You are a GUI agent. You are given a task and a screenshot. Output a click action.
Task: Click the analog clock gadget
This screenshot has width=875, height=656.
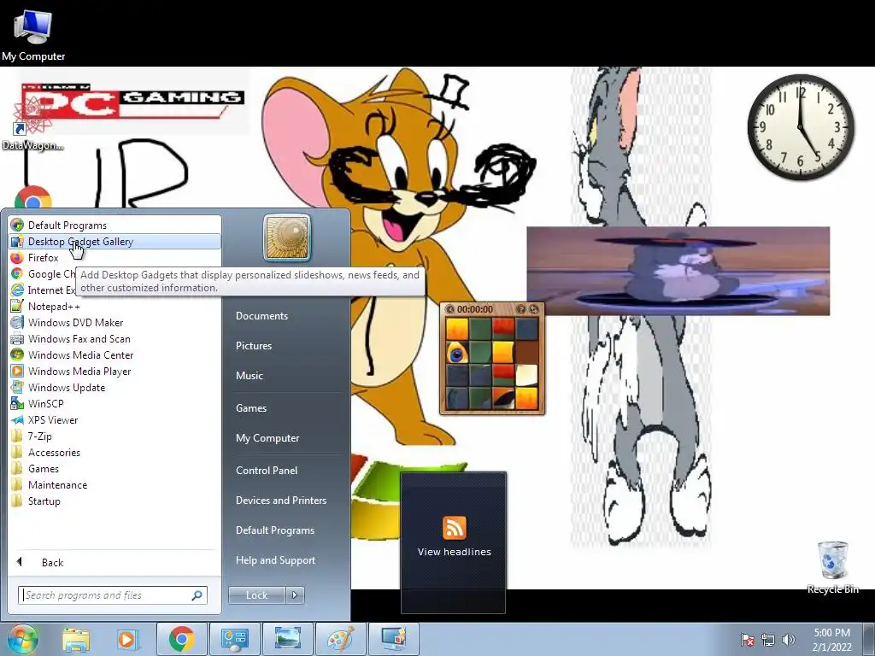801,127
